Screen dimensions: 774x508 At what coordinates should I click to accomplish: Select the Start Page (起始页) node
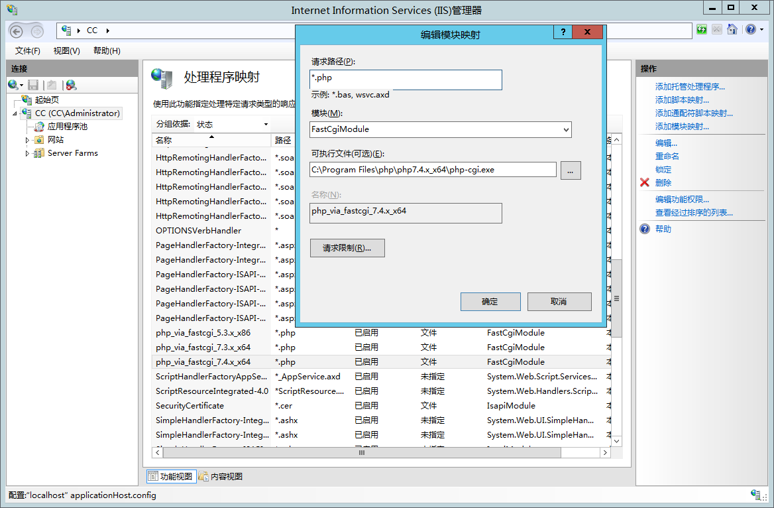tap(47, 100)
